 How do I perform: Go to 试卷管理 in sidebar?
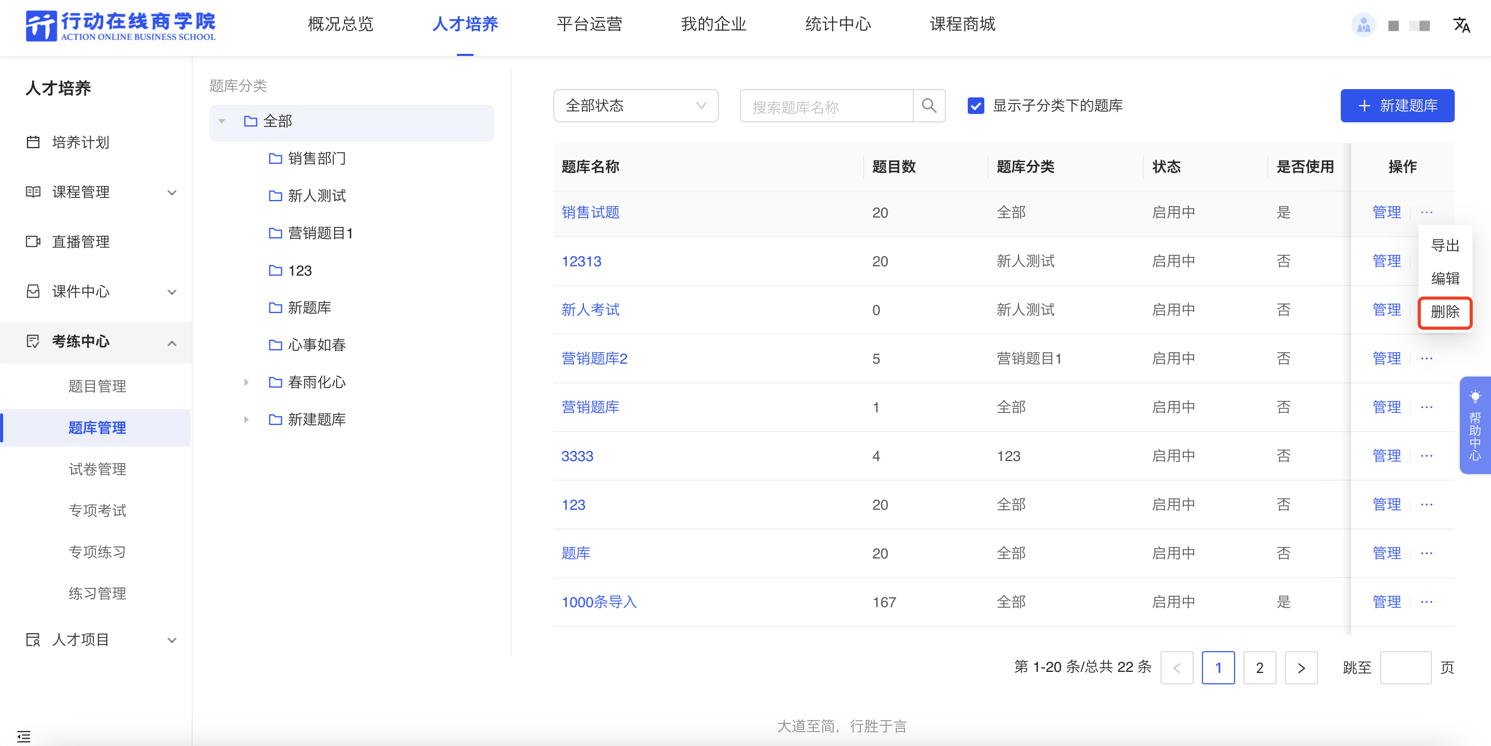tap(97, 469)
